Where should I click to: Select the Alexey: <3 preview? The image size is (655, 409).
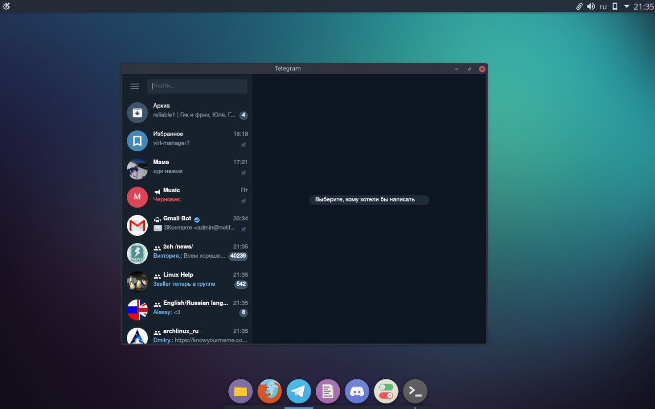click(167, 312)
